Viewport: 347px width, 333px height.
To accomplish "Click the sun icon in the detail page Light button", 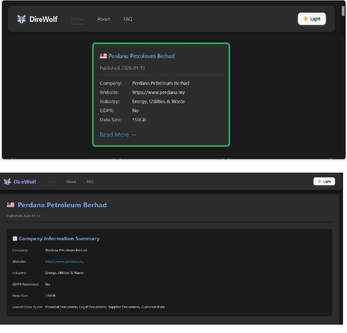I will [x=319, y=181].
